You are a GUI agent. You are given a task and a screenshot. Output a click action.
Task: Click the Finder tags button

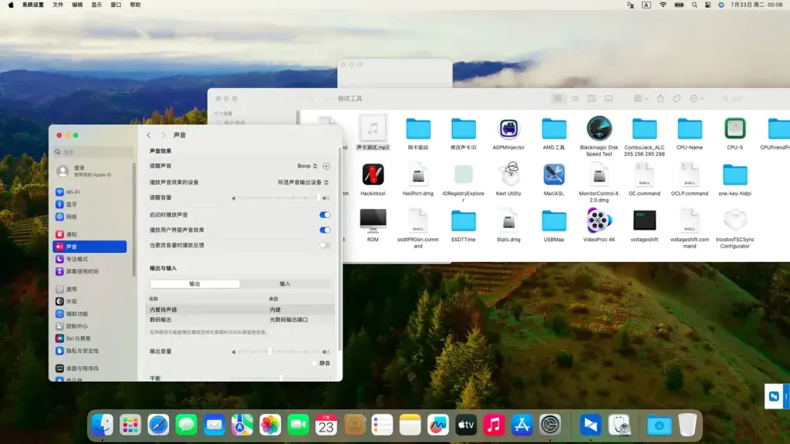[677, 99]
